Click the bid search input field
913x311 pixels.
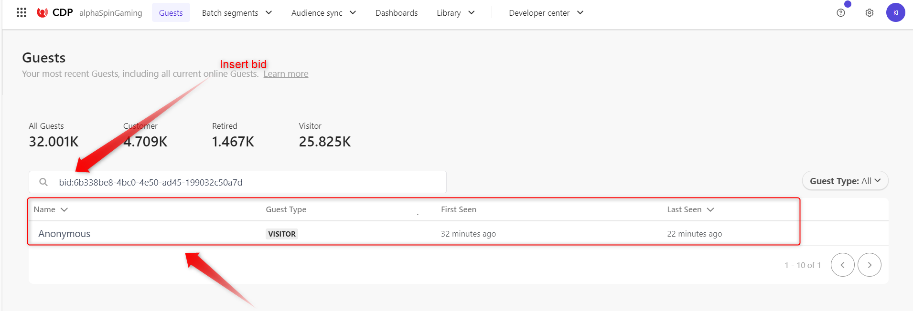[x=248, y=182]
